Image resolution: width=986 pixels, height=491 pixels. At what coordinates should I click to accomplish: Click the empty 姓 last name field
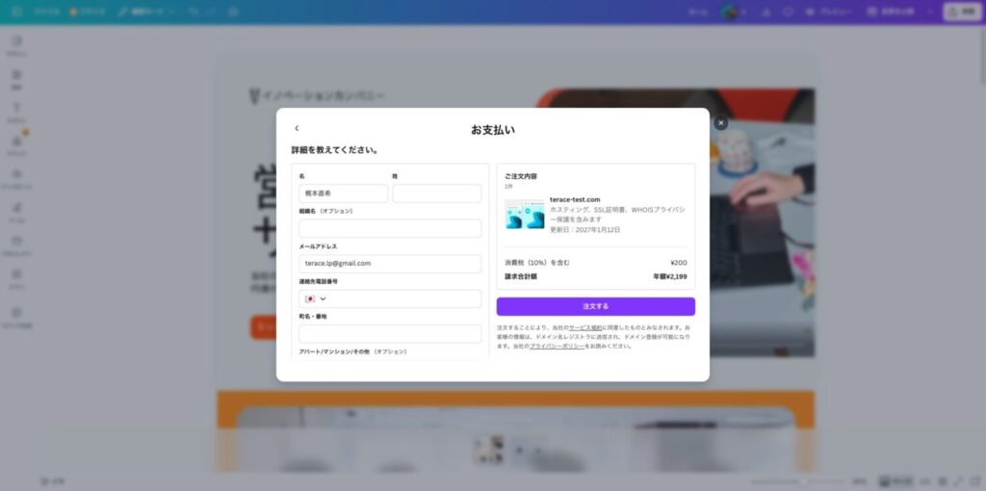point(436,194)
